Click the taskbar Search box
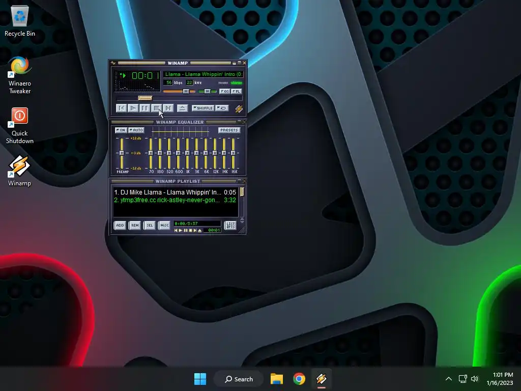The width and height of the screenshot is (521, 391). 239,379
